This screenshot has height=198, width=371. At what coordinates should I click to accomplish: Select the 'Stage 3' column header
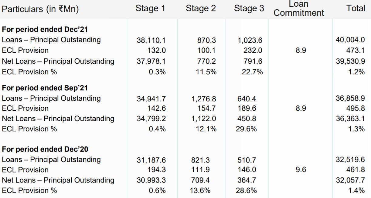click(x=249, y=8)
